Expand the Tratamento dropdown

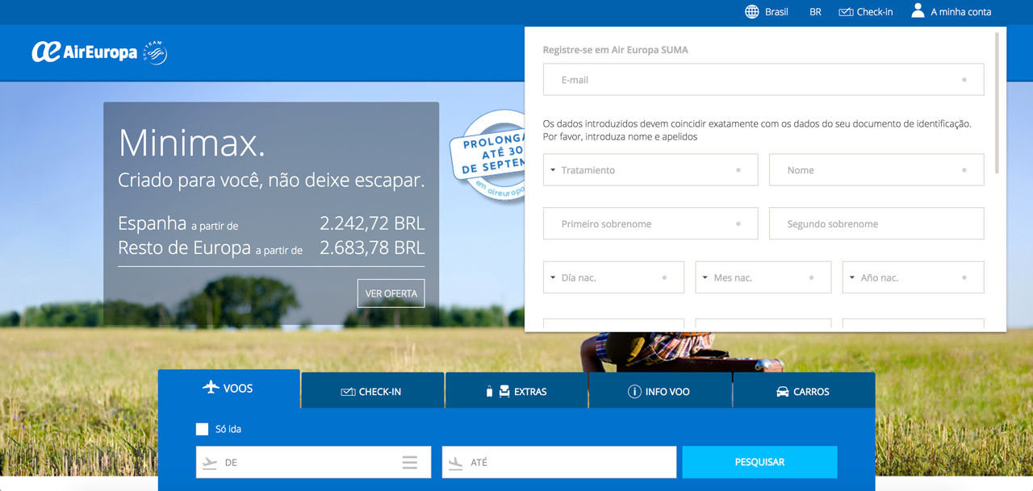pos(650,170)
